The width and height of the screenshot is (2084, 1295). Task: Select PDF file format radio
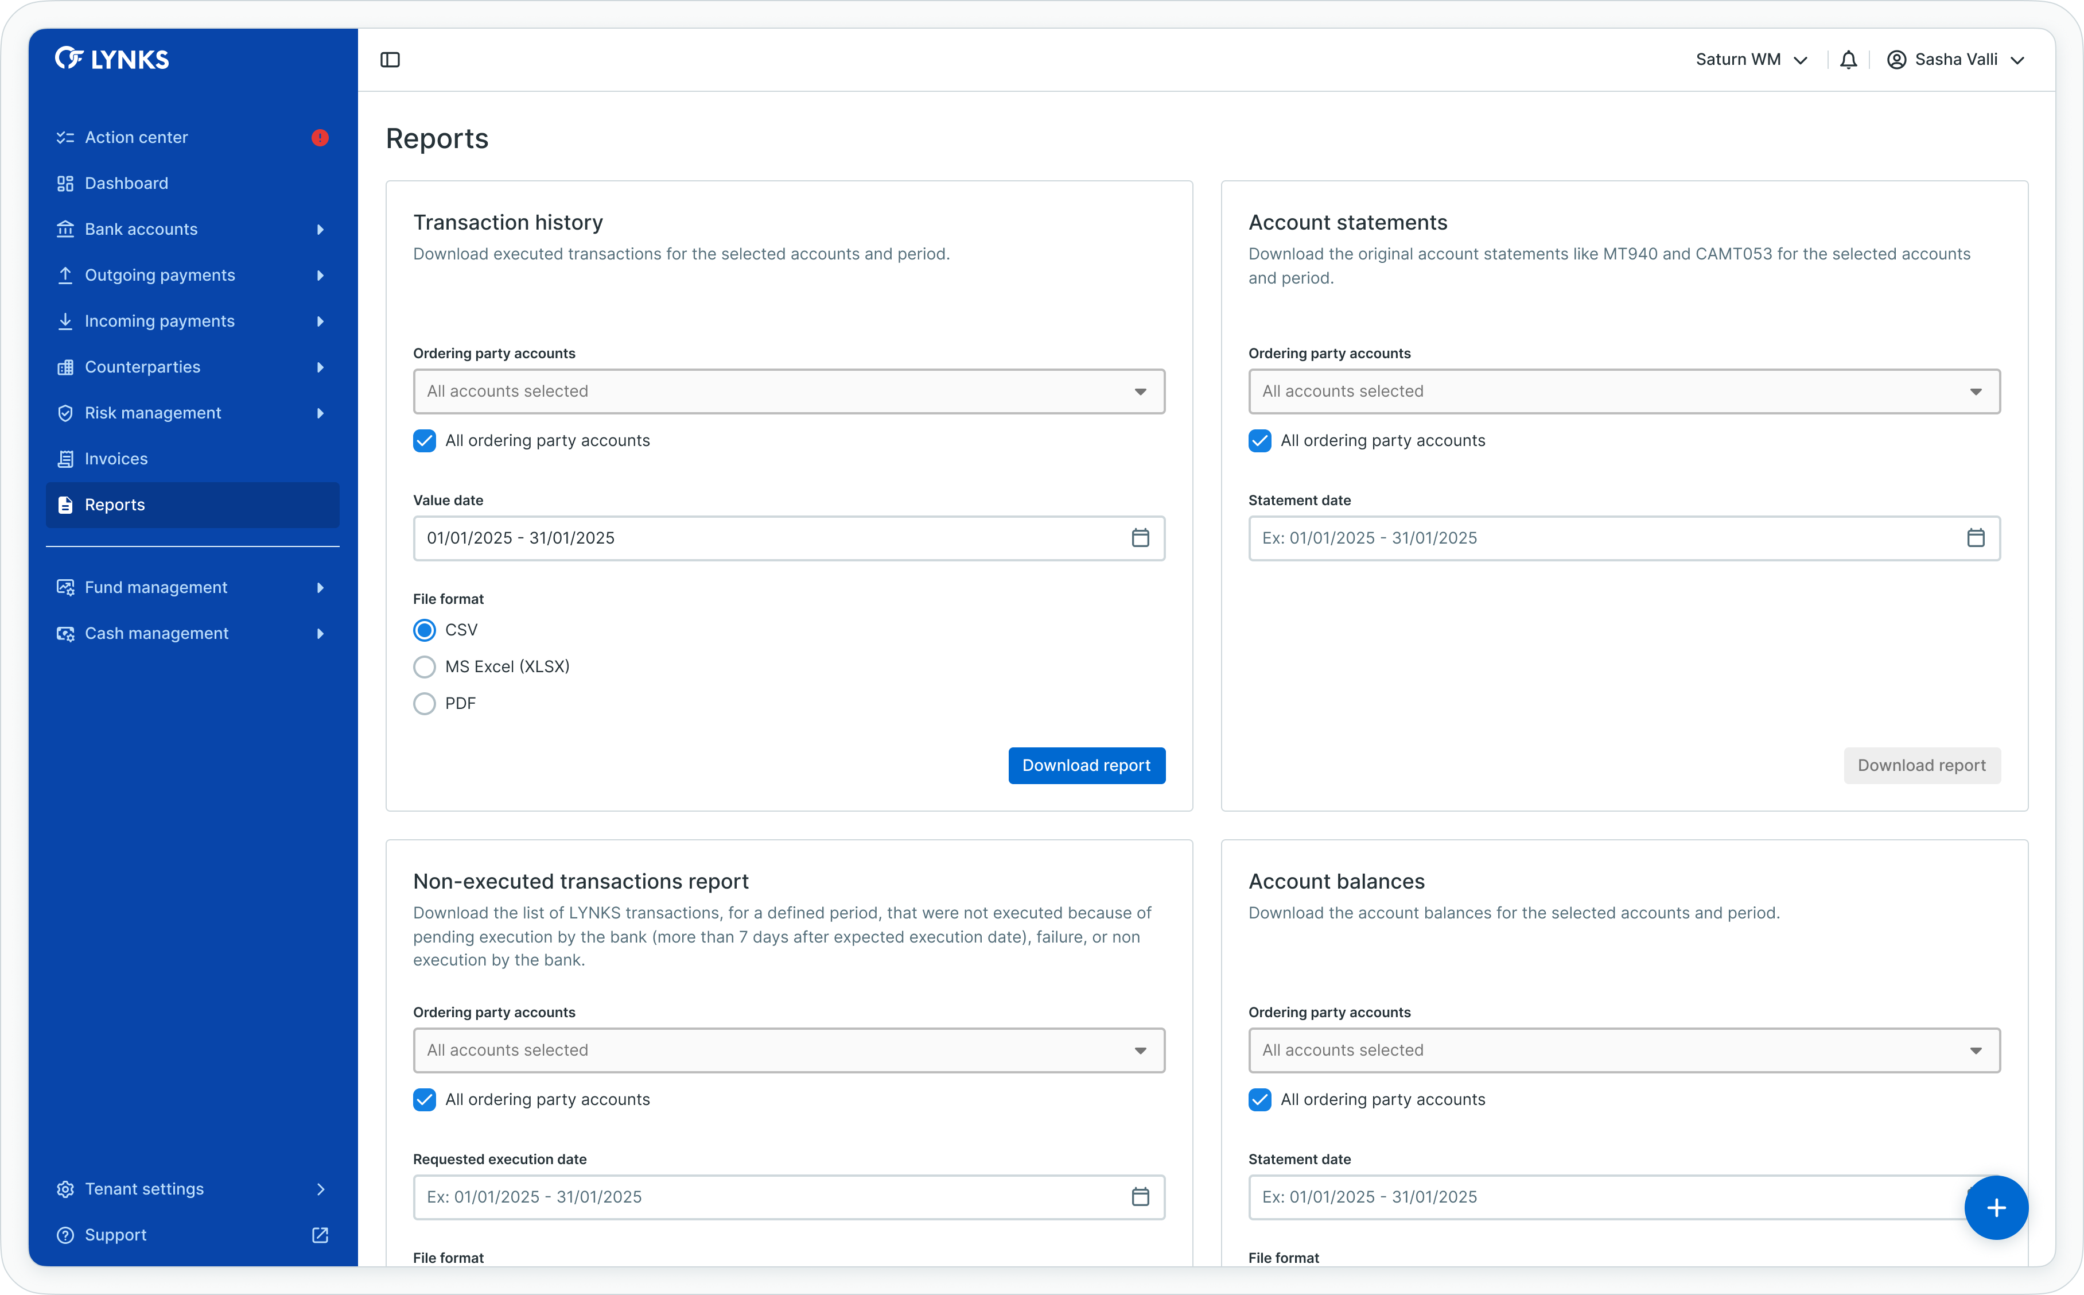pos(425,703)
